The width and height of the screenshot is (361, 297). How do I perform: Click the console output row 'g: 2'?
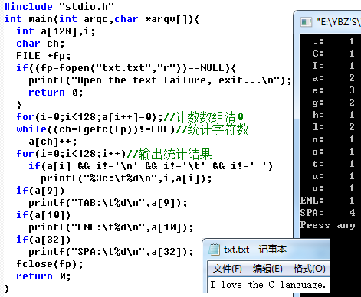(333, 103)
